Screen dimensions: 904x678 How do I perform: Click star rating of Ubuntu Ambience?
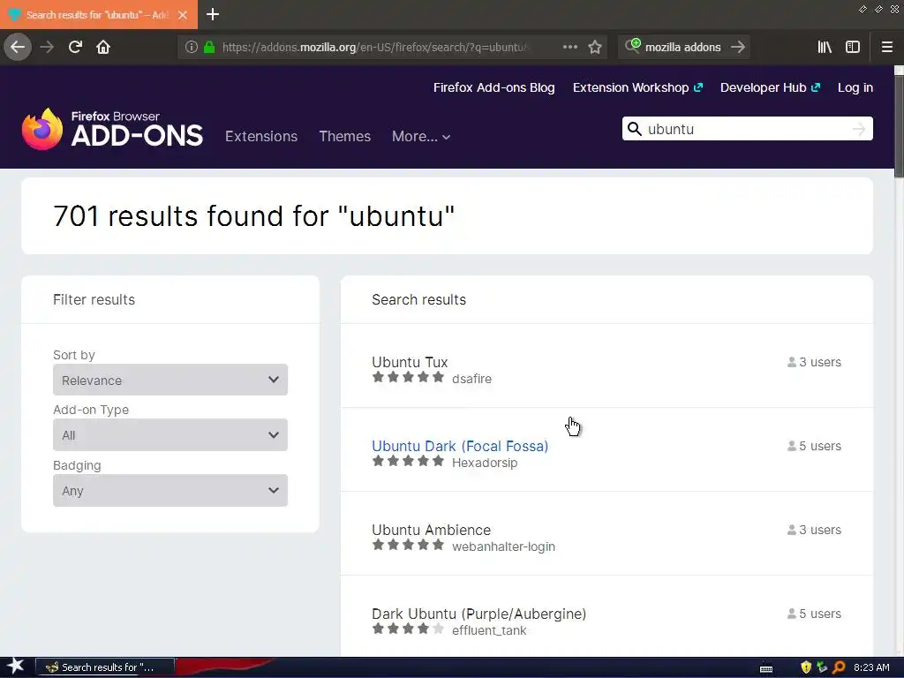point(408,545)
